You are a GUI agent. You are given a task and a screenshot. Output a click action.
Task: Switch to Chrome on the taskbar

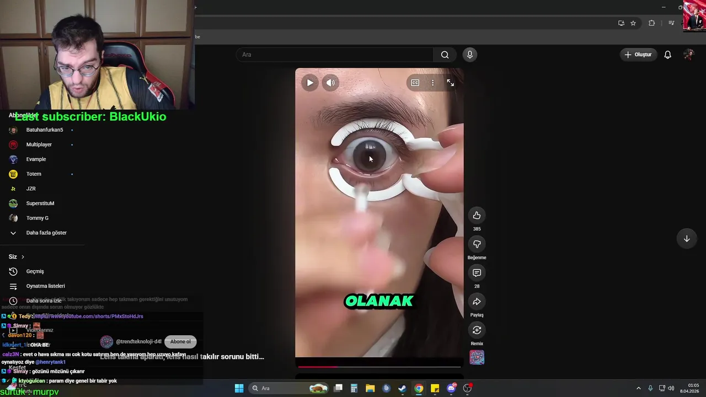coord(419,388)
